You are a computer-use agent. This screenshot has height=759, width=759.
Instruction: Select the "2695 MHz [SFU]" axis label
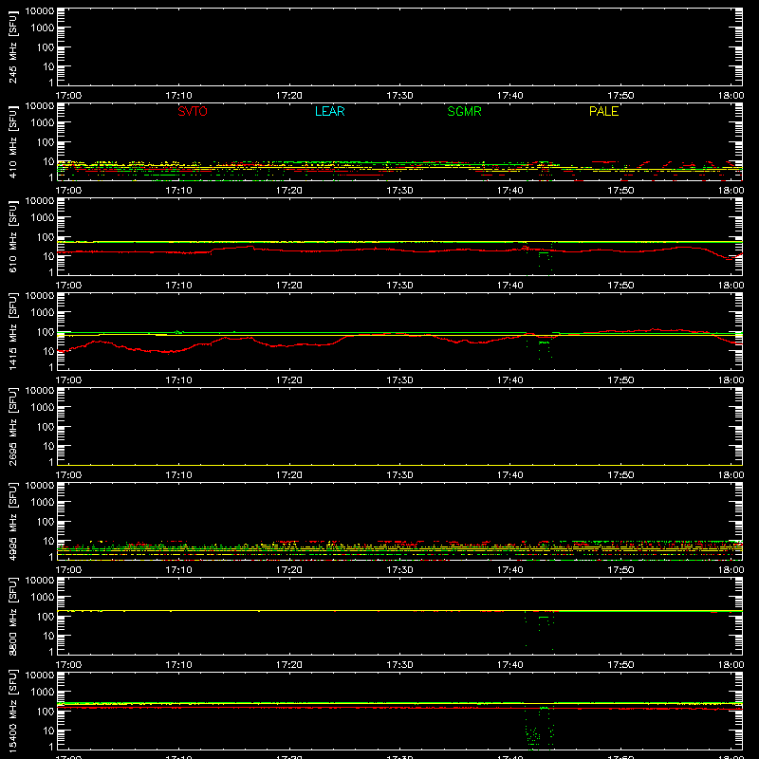click(12, 426)
